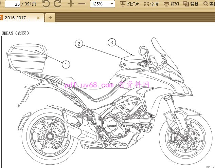Open a new tab with plus button

click(x=50, y=18)
